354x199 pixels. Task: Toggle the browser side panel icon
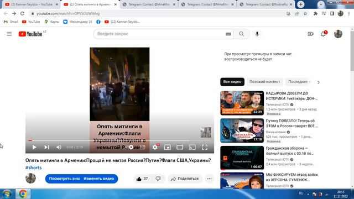tap(332, 13)
